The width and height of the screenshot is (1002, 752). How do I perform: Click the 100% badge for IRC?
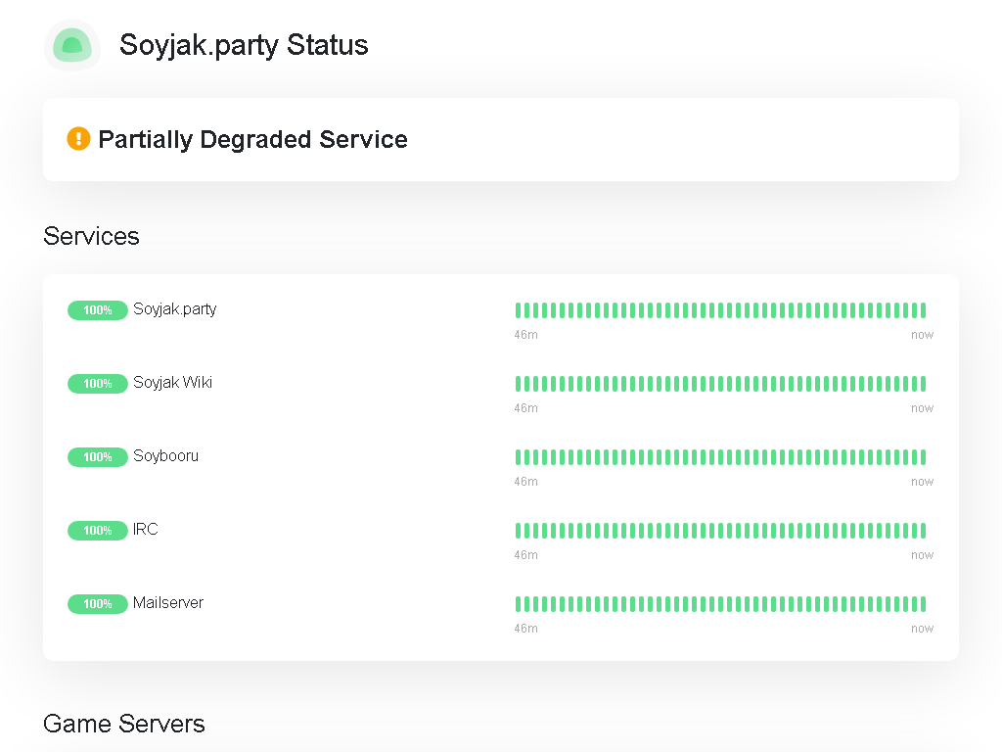[x=97, y=531]
